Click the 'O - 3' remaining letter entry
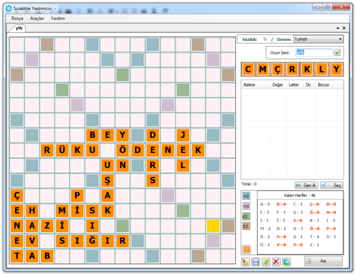The height and width of the screenshot is (275, 356). click(298, 228)
